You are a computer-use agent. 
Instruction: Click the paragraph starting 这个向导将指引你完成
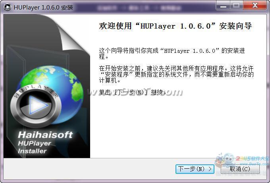coord(172,54)
